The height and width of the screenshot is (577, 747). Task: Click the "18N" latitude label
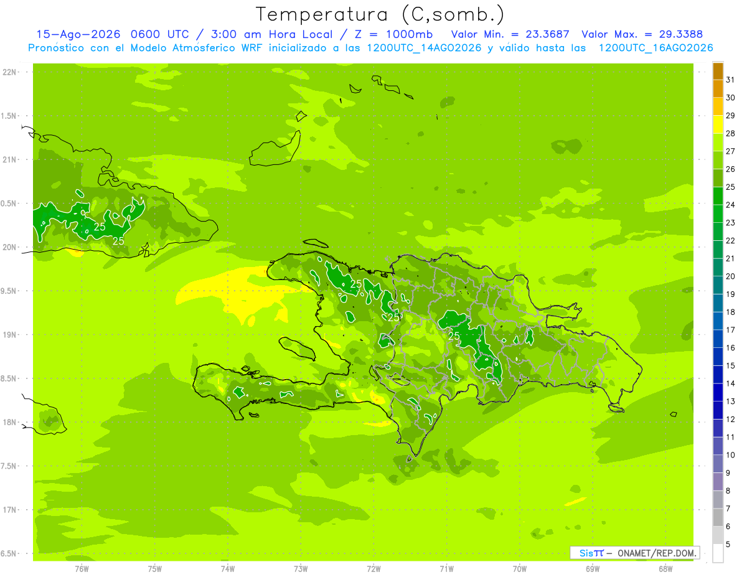click(9, 422)
